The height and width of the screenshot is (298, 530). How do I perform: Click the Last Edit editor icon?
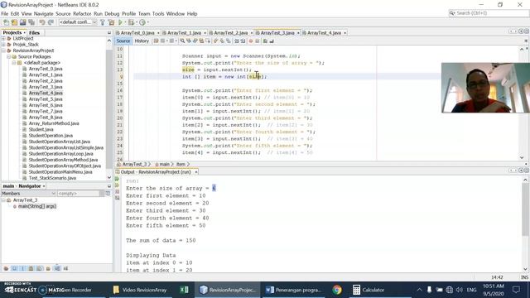click(156, 41)
